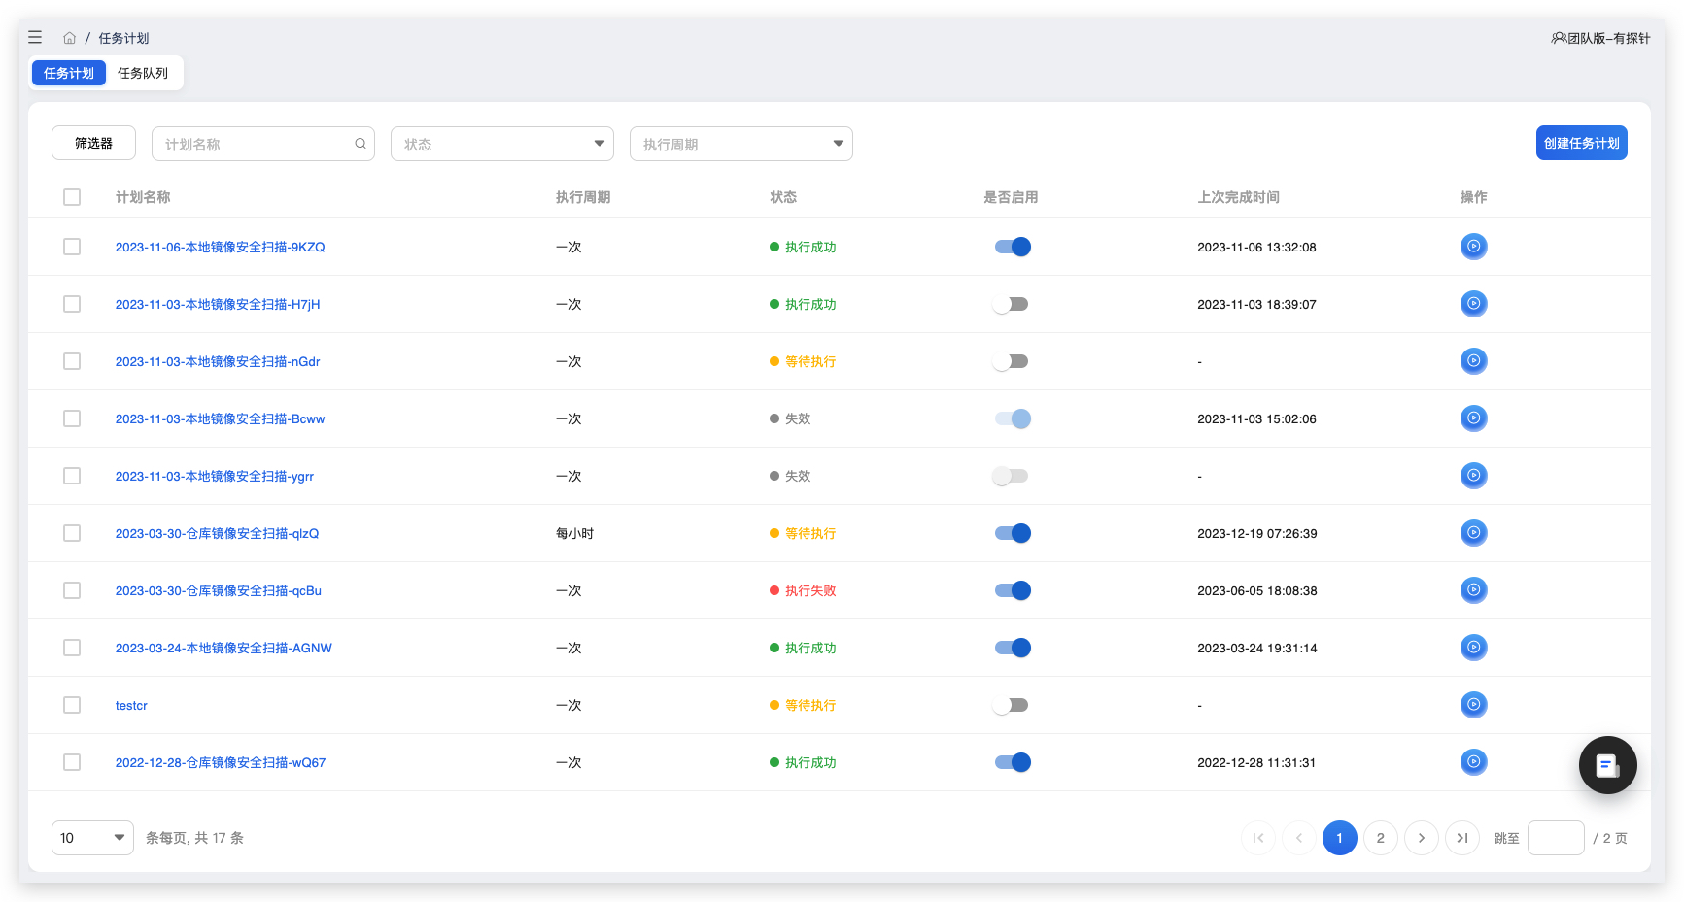Disable the enabled toggle for plan 9KZQ
This screenshot has width=1684, height=902.
pos(1012,247)
